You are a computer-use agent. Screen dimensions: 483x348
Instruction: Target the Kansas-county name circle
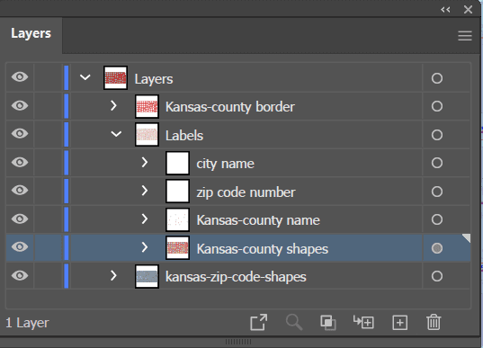coord(437,219)
